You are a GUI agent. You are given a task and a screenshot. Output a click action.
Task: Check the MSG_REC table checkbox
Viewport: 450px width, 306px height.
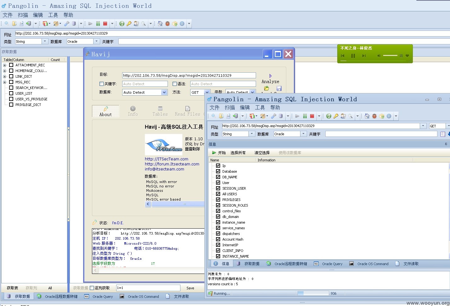11,82
